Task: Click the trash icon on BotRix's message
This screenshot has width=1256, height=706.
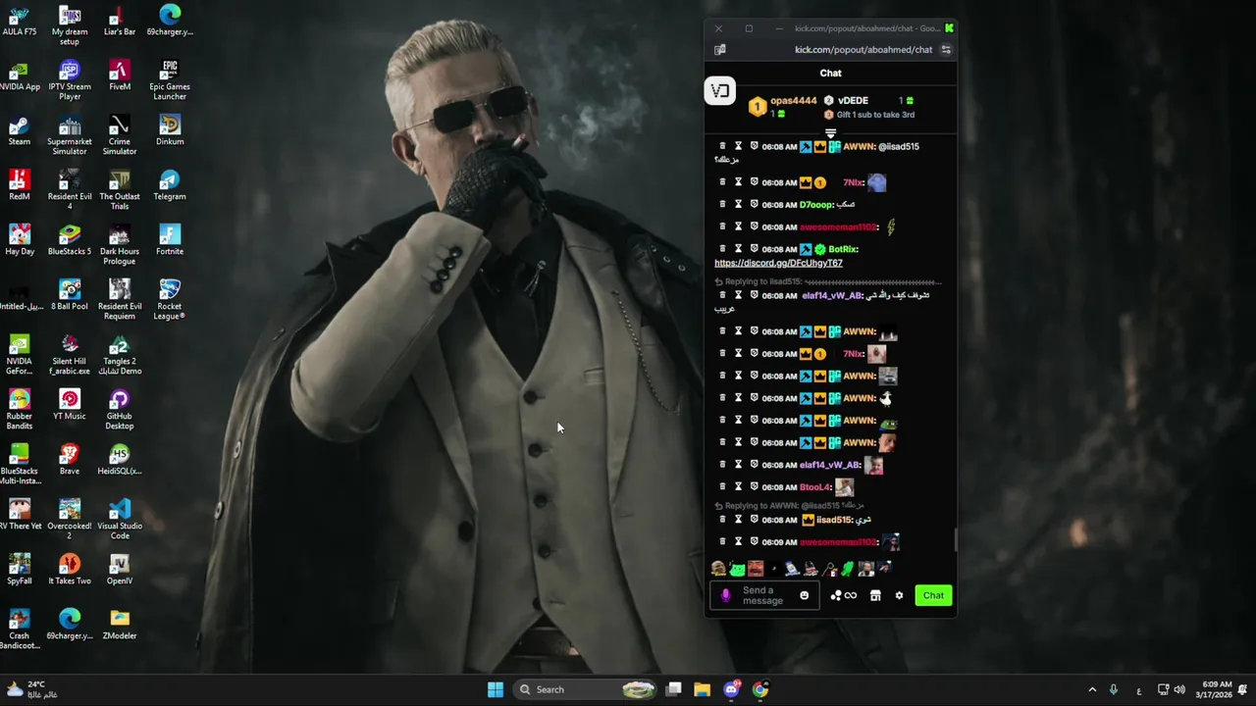Action: click(x=723, y=249)
